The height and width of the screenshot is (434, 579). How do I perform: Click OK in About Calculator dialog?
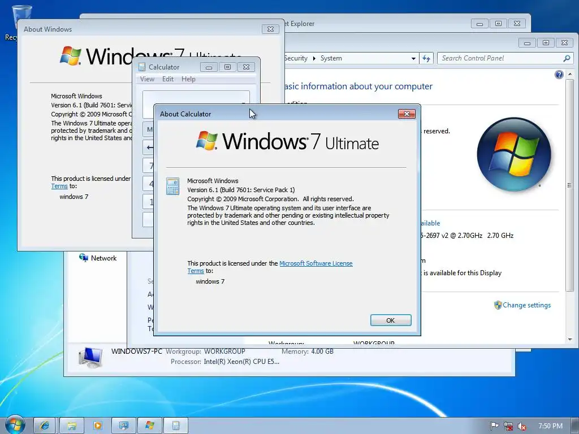(391, 320)
